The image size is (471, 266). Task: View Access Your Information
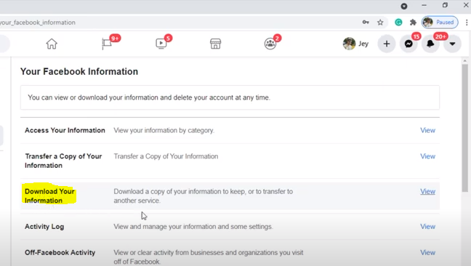[x=427, y=130]
